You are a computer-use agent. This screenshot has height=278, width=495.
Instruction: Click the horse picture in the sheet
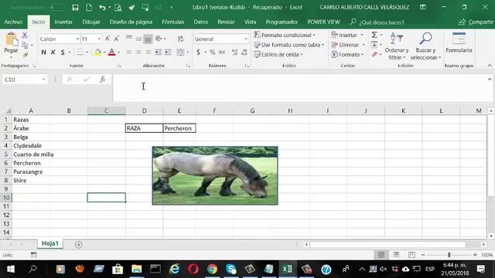[x=215, y=175]
